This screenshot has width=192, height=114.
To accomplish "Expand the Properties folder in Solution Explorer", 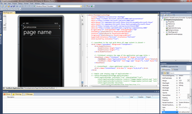I will 164,22.
